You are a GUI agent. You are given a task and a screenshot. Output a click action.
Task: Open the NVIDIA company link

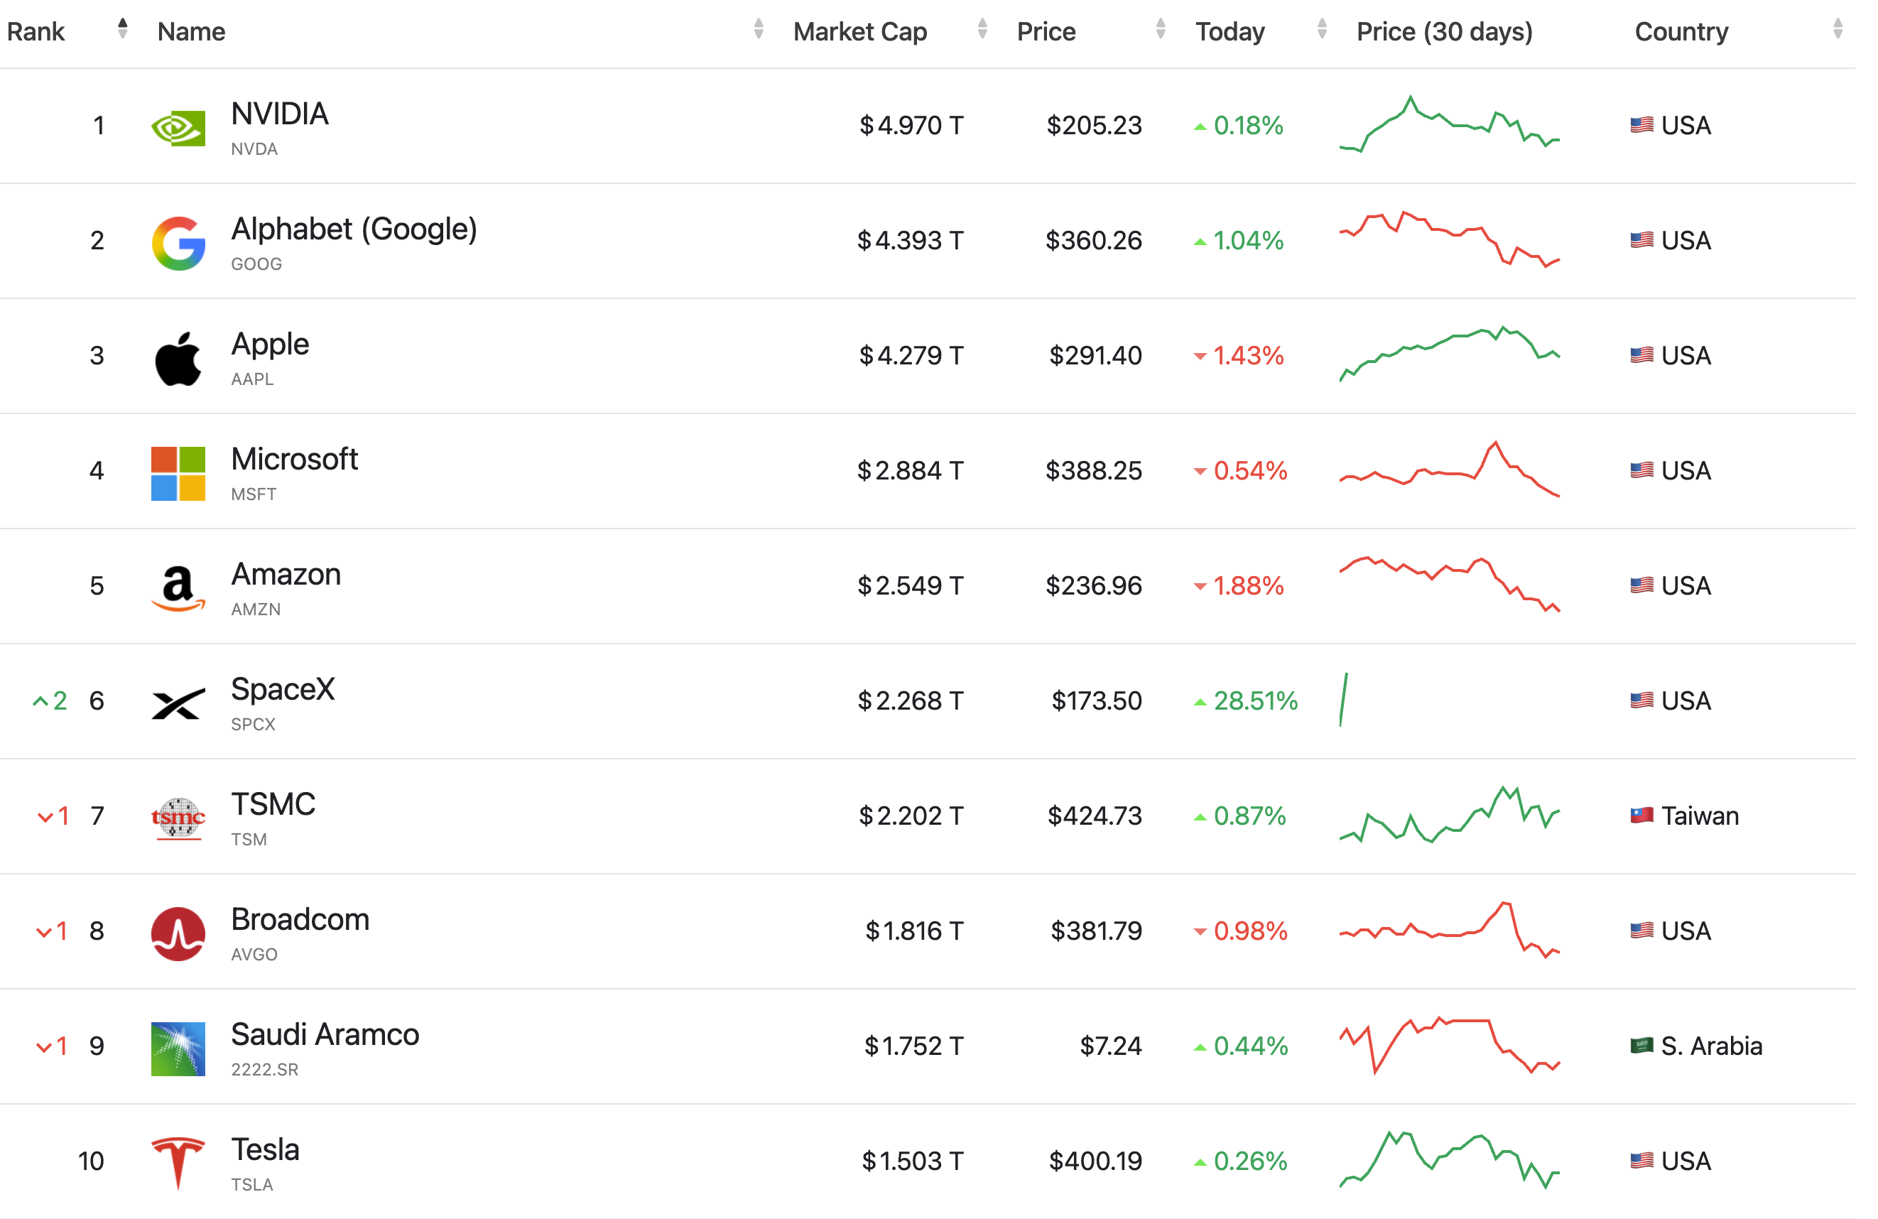click(x=279, y=114)
